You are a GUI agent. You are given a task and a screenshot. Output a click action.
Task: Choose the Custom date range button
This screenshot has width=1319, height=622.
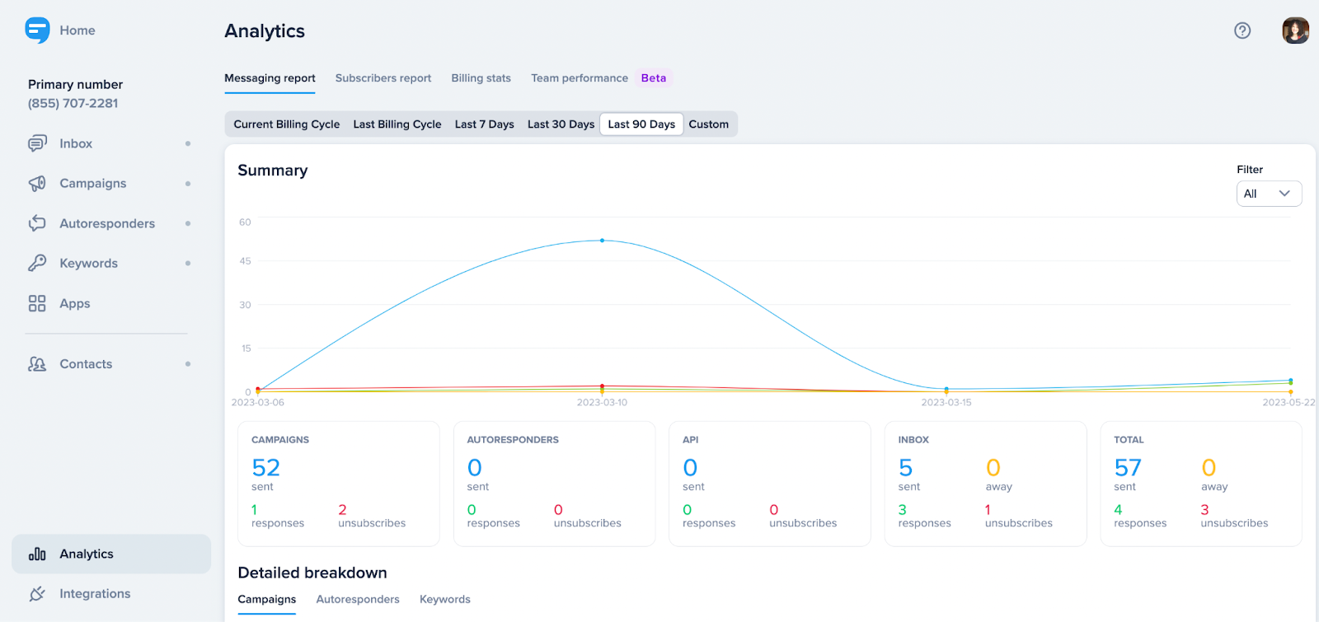708,124
